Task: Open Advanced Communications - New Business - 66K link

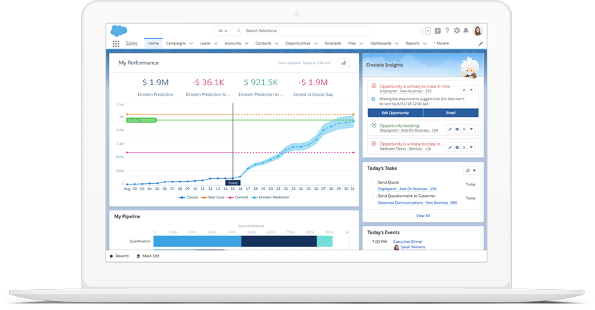Action: point(417,203)
